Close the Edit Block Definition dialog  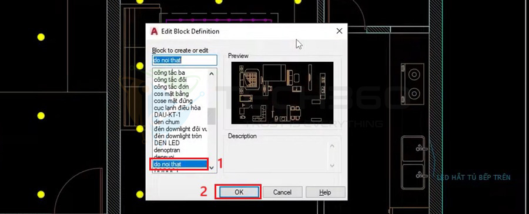pyautogui.click(x=339, y=31)
